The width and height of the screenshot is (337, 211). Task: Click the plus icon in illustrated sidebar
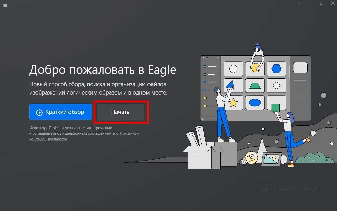[218, 58]
